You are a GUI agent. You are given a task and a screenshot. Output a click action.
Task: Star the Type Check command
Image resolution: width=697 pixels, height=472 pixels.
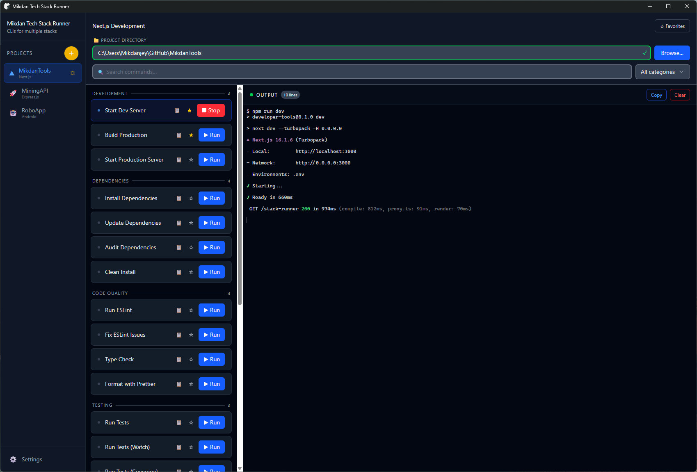191,360
